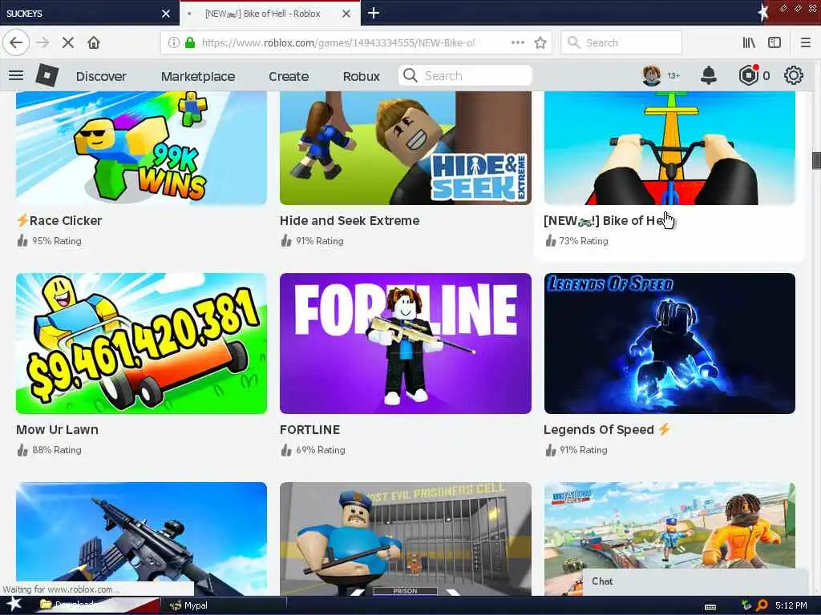Click the Roblox logo icon

point(47,76)
